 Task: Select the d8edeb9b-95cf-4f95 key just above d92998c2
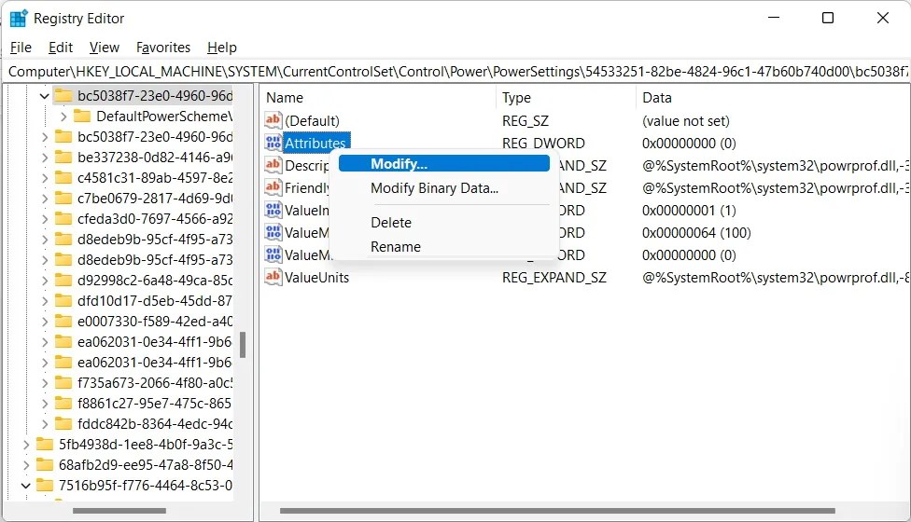click(x=155, y=259)
